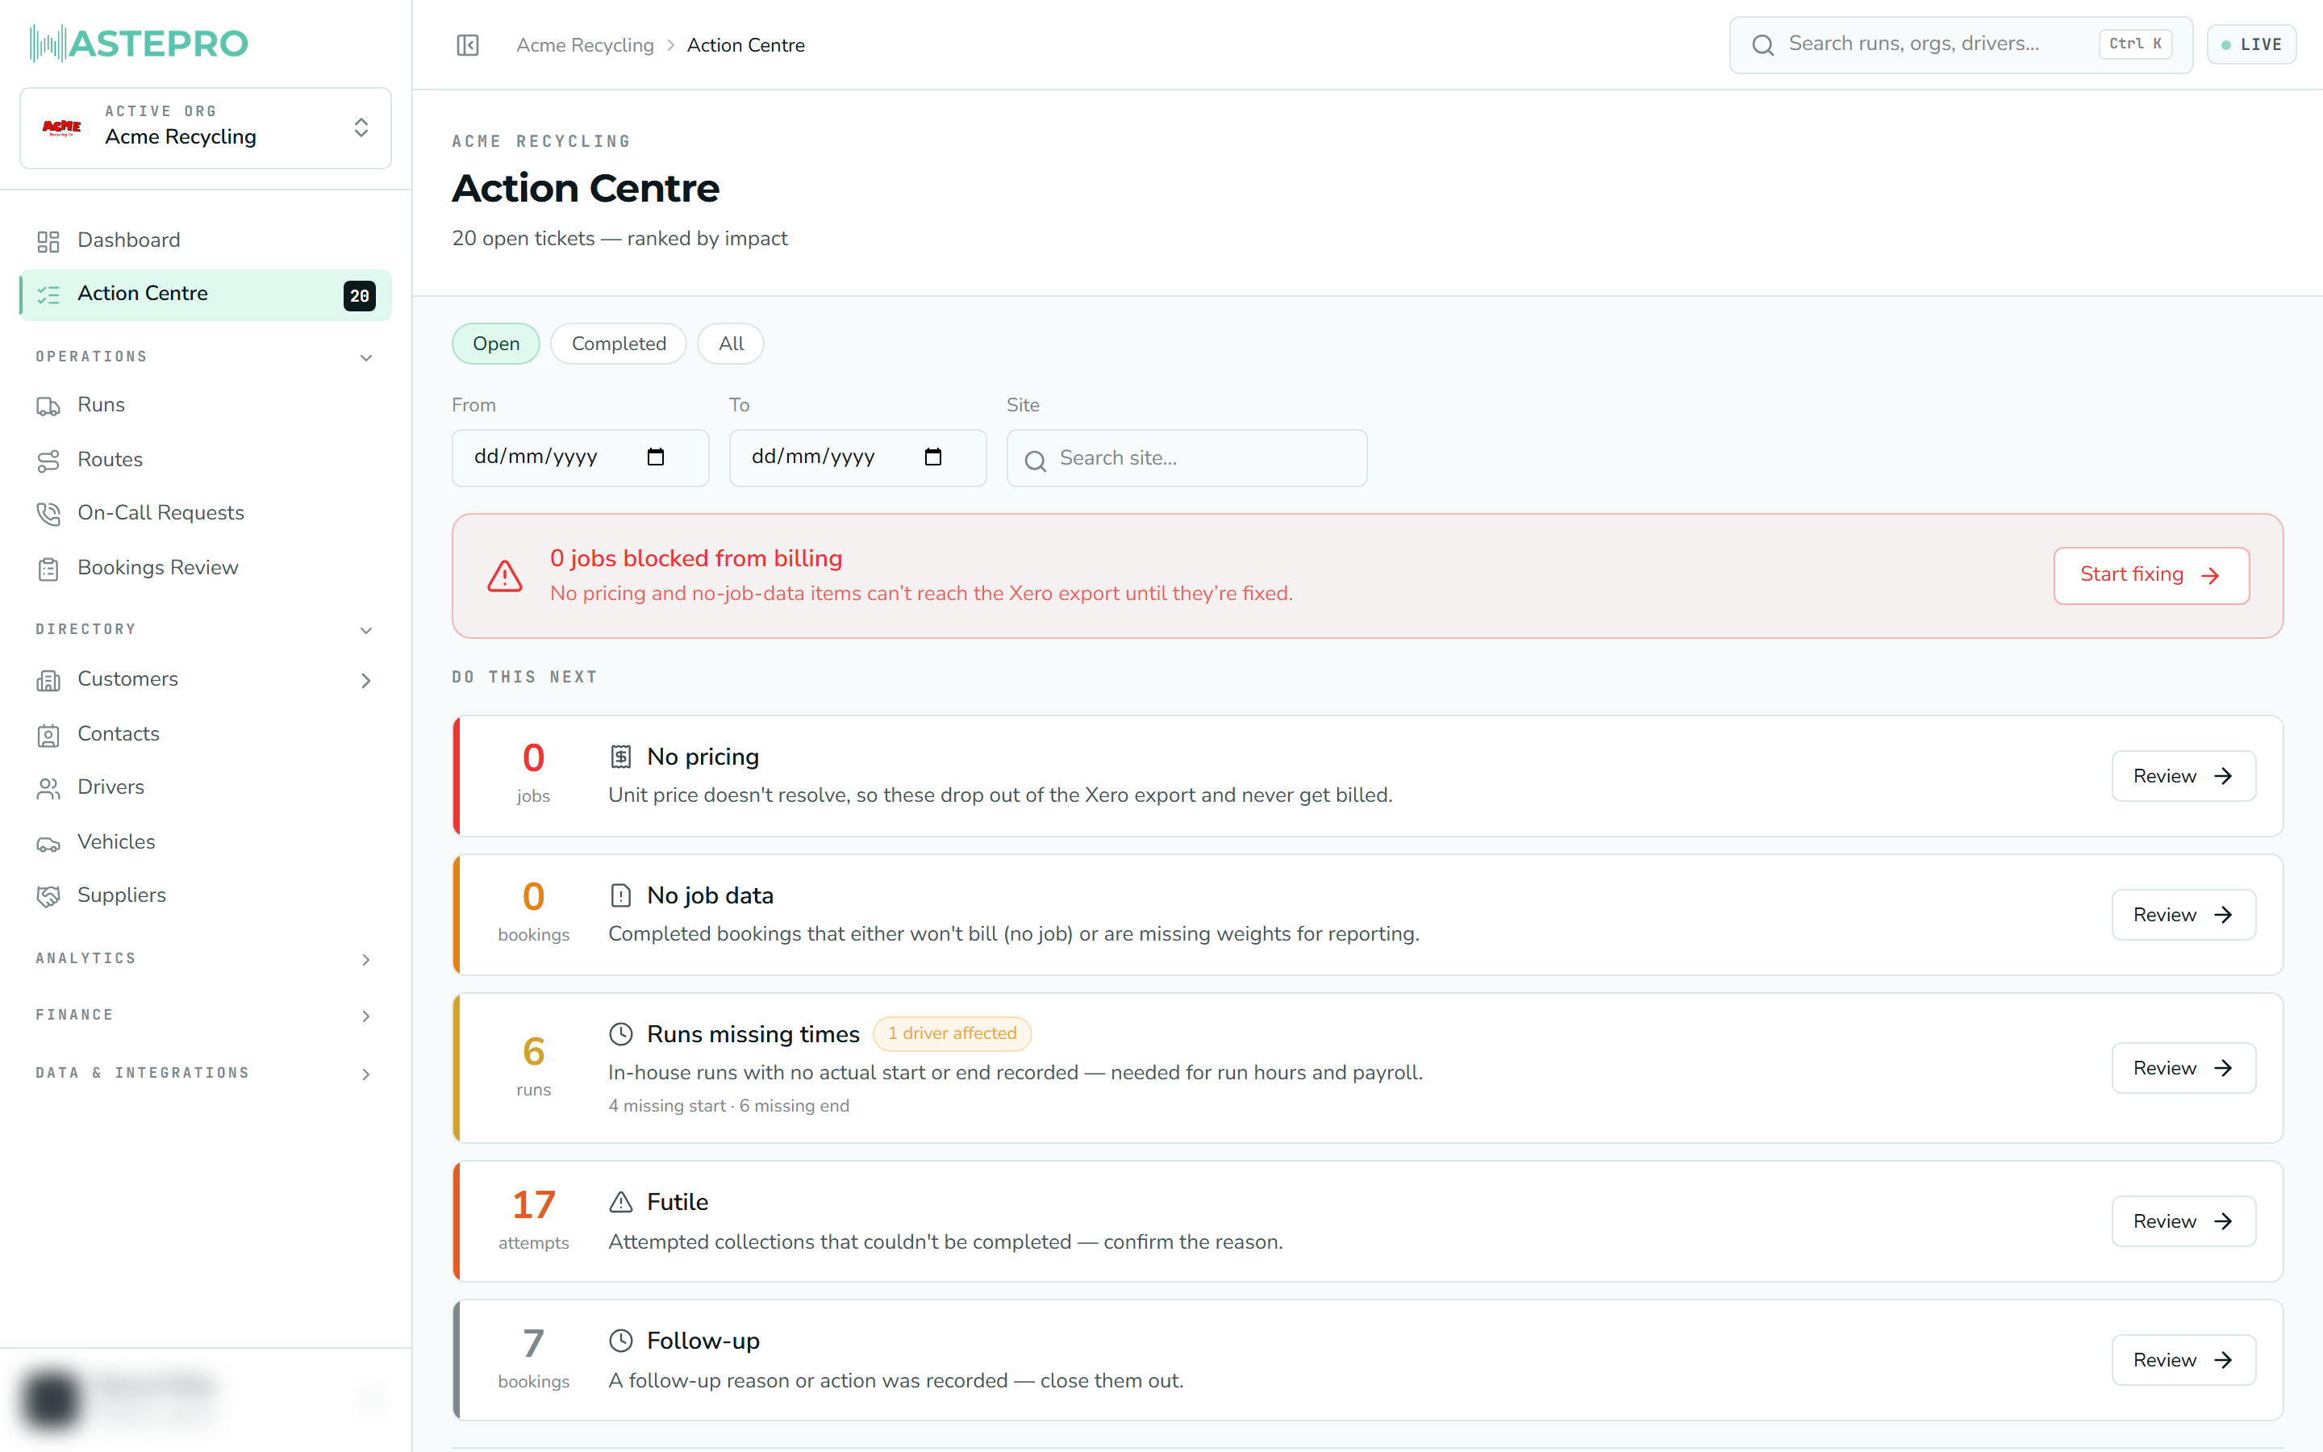
Task: Click the LIVE status indicator
Action: tap(2251, 45)
